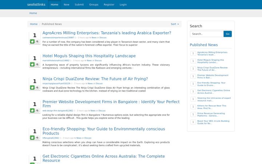Open Hotel Moguls Shaping this Hospitality Landscape
Screen dimensions: 262x164
tap(89, 56)
